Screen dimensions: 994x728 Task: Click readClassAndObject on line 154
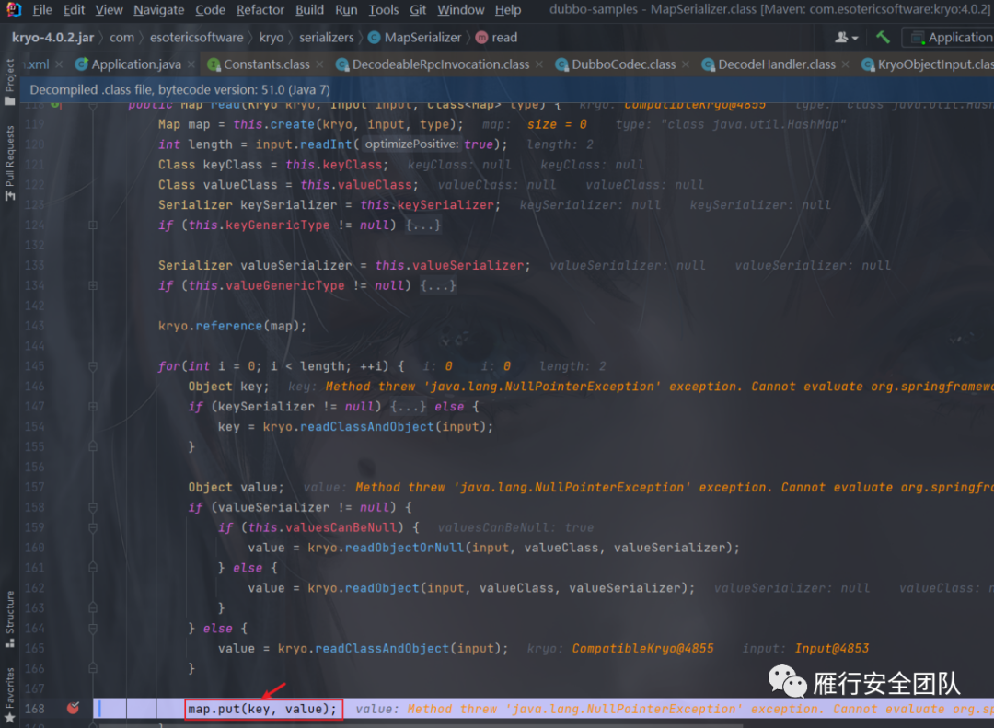(x=367, y=427)
